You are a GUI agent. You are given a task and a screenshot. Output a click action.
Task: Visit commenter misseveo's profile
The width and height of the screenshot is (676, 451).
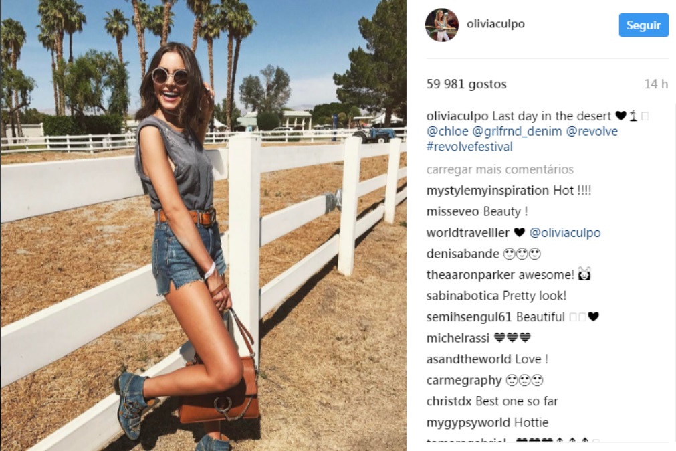453,211
